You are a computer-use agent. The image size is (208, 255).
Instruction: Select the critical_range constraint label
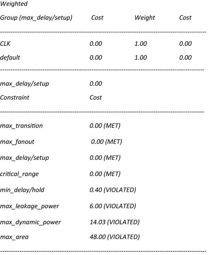click(x=19, y=174)
